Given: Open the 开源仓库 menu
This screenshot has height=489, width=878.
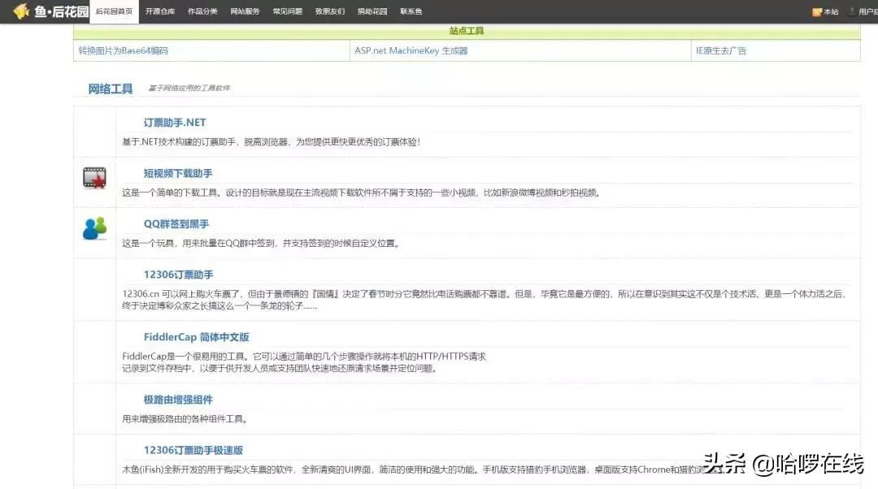Looking at the screenshot, I should pos(159,11).
